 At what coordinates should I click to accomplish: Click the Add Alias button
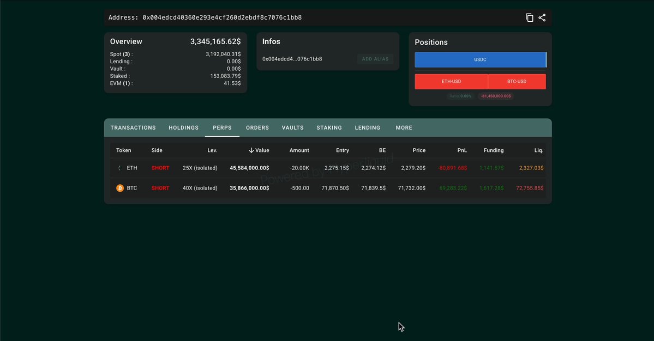375,59
